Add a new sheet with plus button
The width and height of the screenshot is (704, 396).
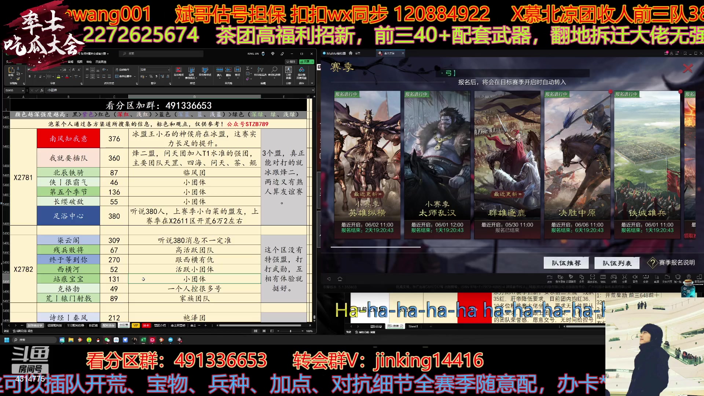[205, 325]
